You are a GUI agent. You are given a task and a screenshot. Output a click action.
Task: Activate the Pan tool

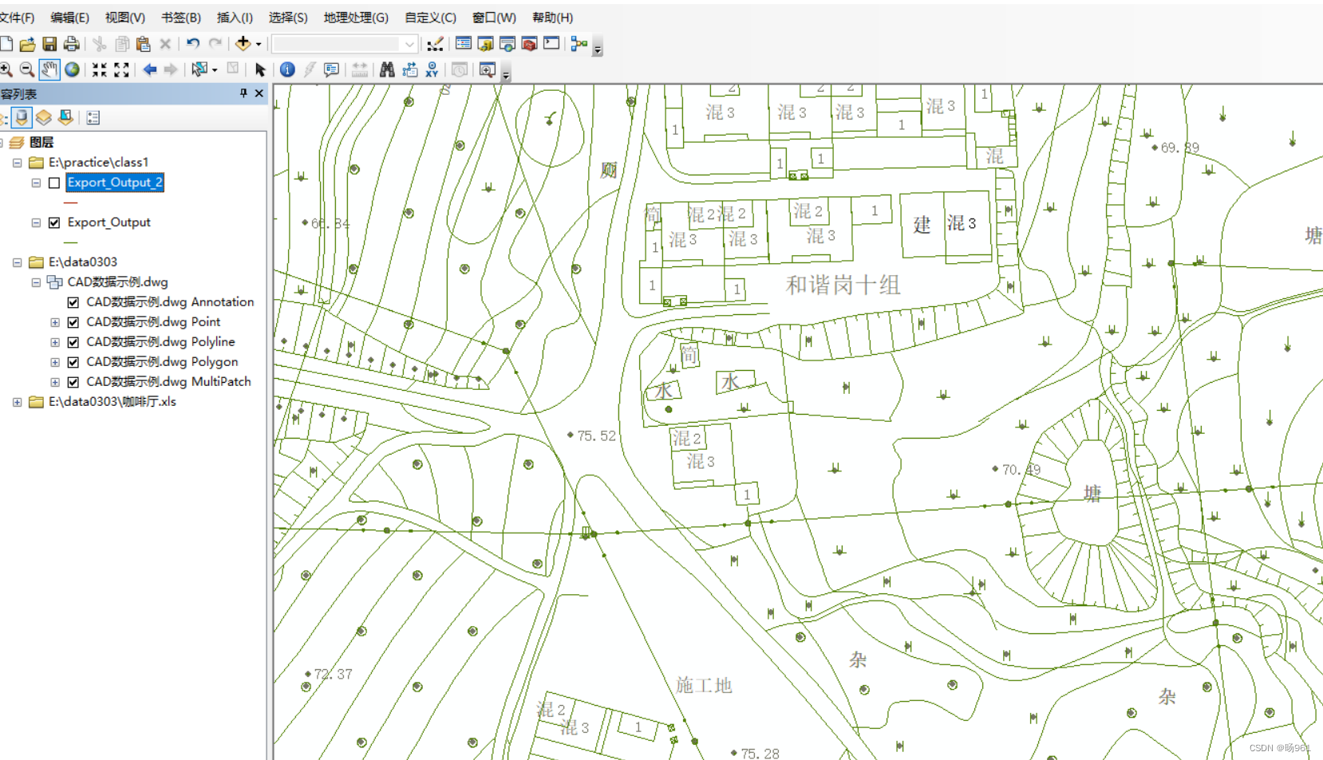pos(49,69)
